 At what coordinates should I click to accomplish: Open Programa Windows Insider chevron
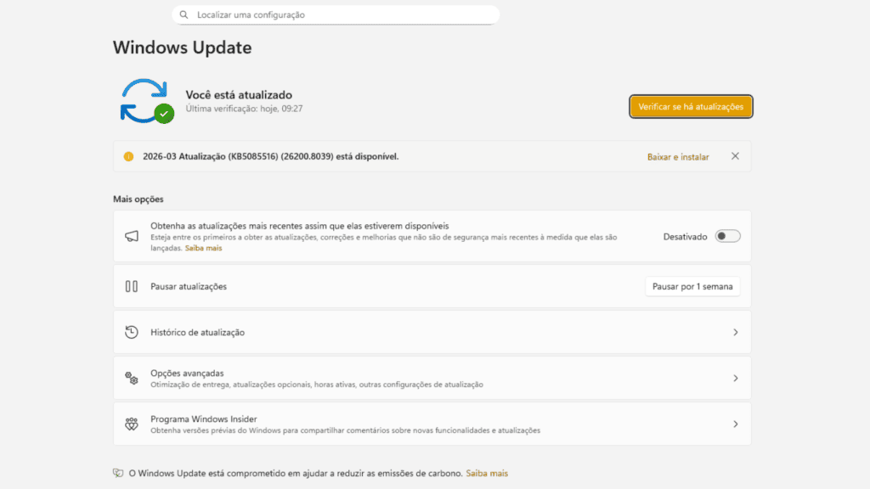[x=736, y=424]
